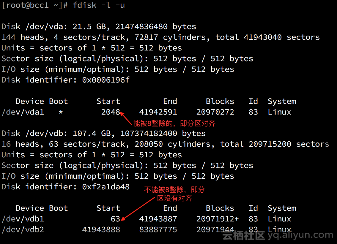Click the [root@bcc1 ~]# shell prompt
This screenshot has width=337, height=244.
tap(35, 5)
